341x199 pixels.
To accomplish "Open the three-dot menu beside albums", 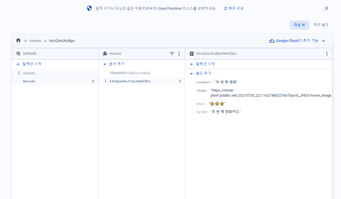I will tap(19, 73).
